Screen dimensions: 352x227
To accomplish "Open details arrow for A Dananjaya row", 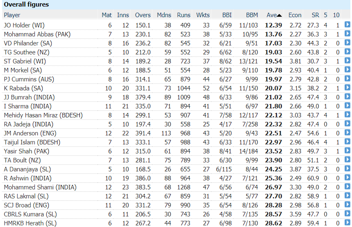I will click(x=347, y=168).
